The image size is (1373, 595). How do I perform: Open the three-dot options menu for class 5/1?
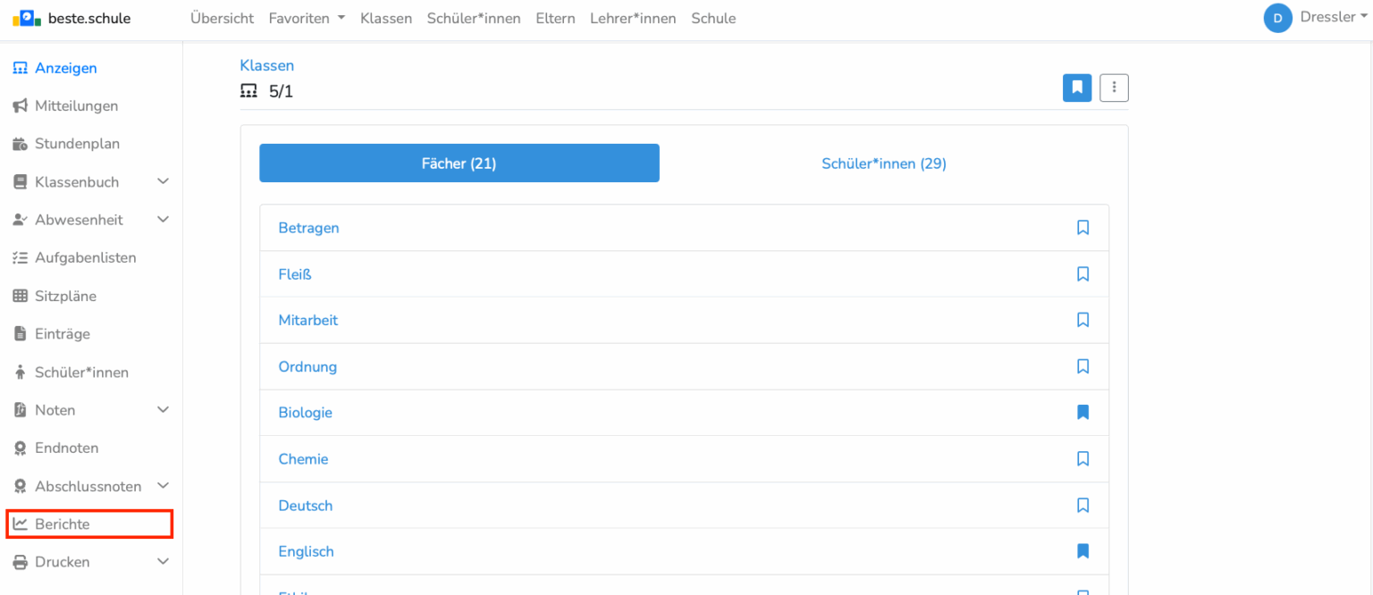tap(1114, 88)
